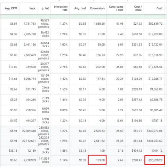Select the 22,009,440 impressions cell
Viewport: 167px width, 167px height.
click(29, 131)
